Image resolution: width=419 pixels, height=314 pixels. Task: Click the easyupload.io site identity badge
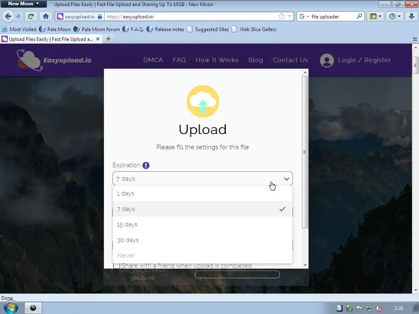coord(79,16)
